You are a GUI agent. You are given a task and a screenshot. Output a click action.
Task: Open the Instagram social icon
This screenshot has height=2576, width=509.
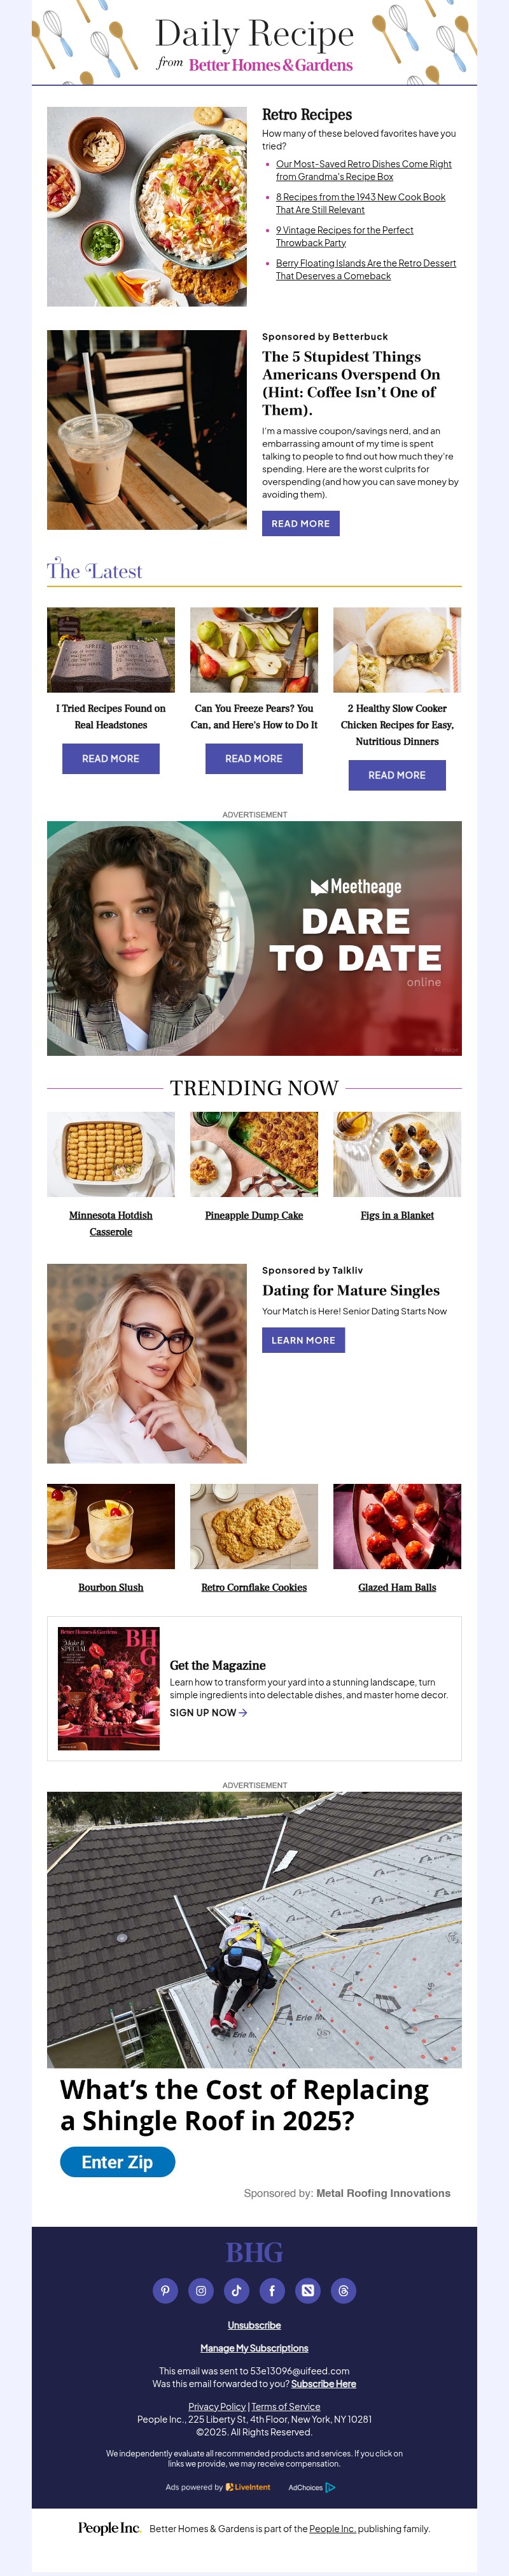pyautogui.click(x=201, y=2290)
